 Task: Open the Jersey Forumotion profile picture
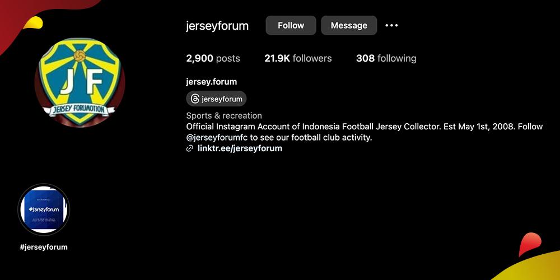(80, 83)
